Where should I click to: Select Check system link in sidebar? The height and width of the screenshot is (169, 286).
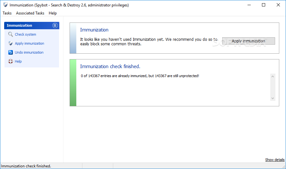[25, 34]
